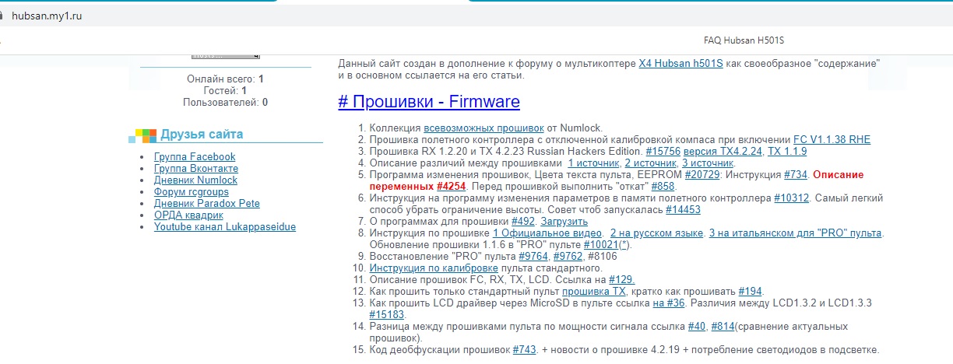The height and width of the screenshot is (364, 953).
Task: Open the 2 на русском языке link
Action: pyautogui.click(x=658, y=233)
